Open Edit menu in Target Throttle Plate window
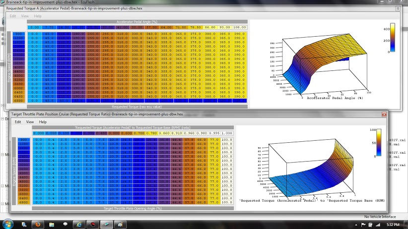This screenshot has height=229, width=408. tap(17, 121)
